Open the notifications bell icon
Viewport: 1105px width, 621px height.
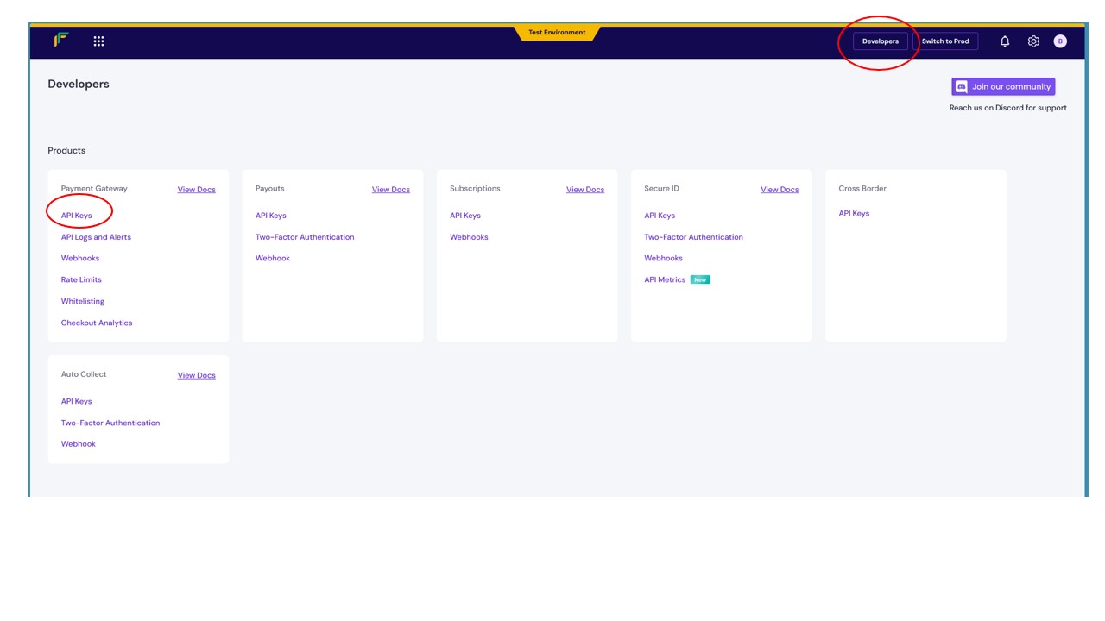click(x=1005, y=41)
